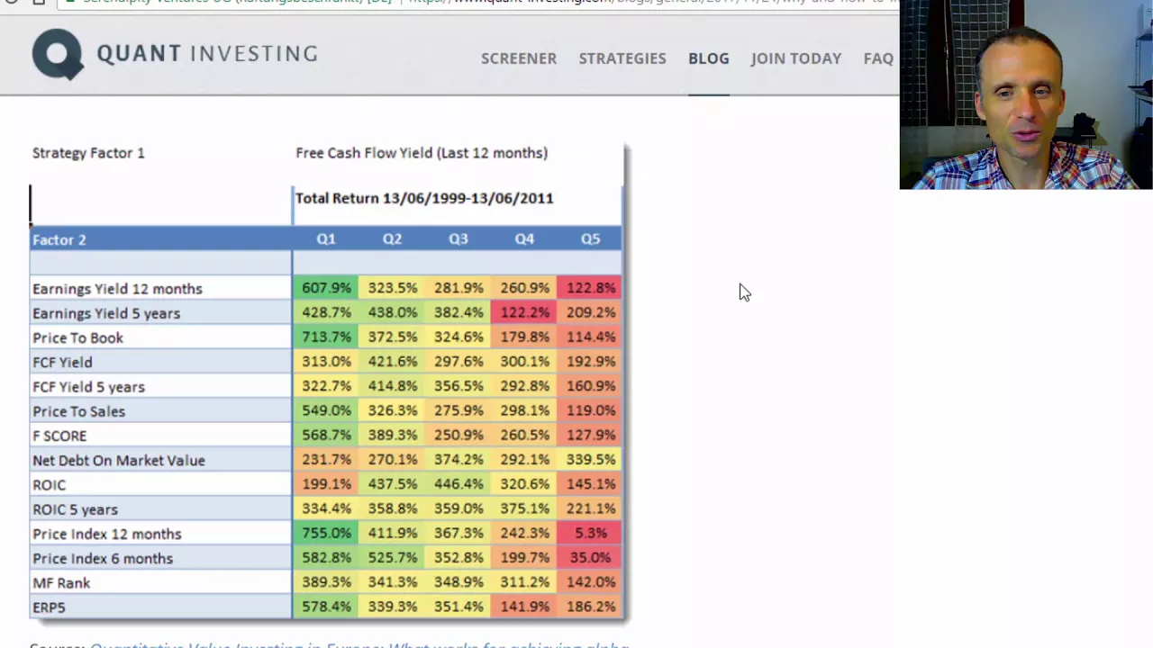Click the FCF Yield 5 years row label
Image resolution: width=1153 pixels, height=648 pixels.
pyautogui.click(x=88, y=387)
